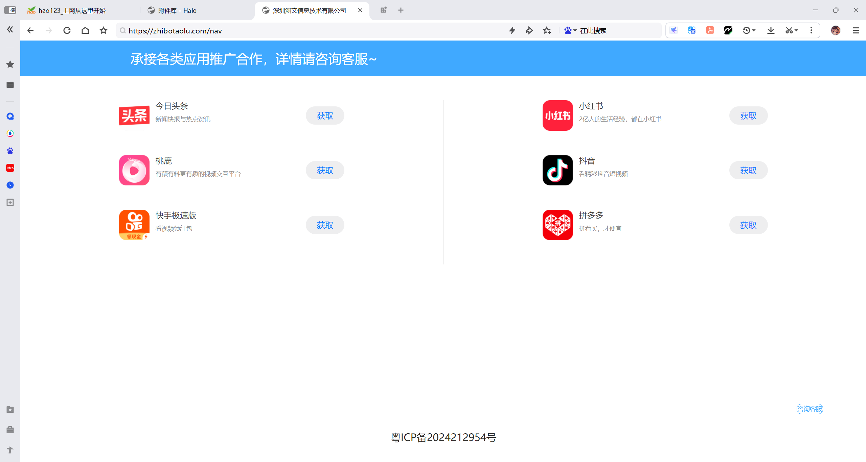This screenshot has height=462, width=866.
Task: Open the red PDF extension icon
Action: (x=710, y=30)
